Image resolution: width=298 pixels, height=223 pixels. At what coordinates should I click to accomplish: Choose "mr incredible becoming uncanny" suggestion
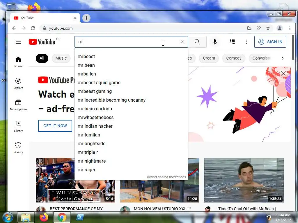131,100
